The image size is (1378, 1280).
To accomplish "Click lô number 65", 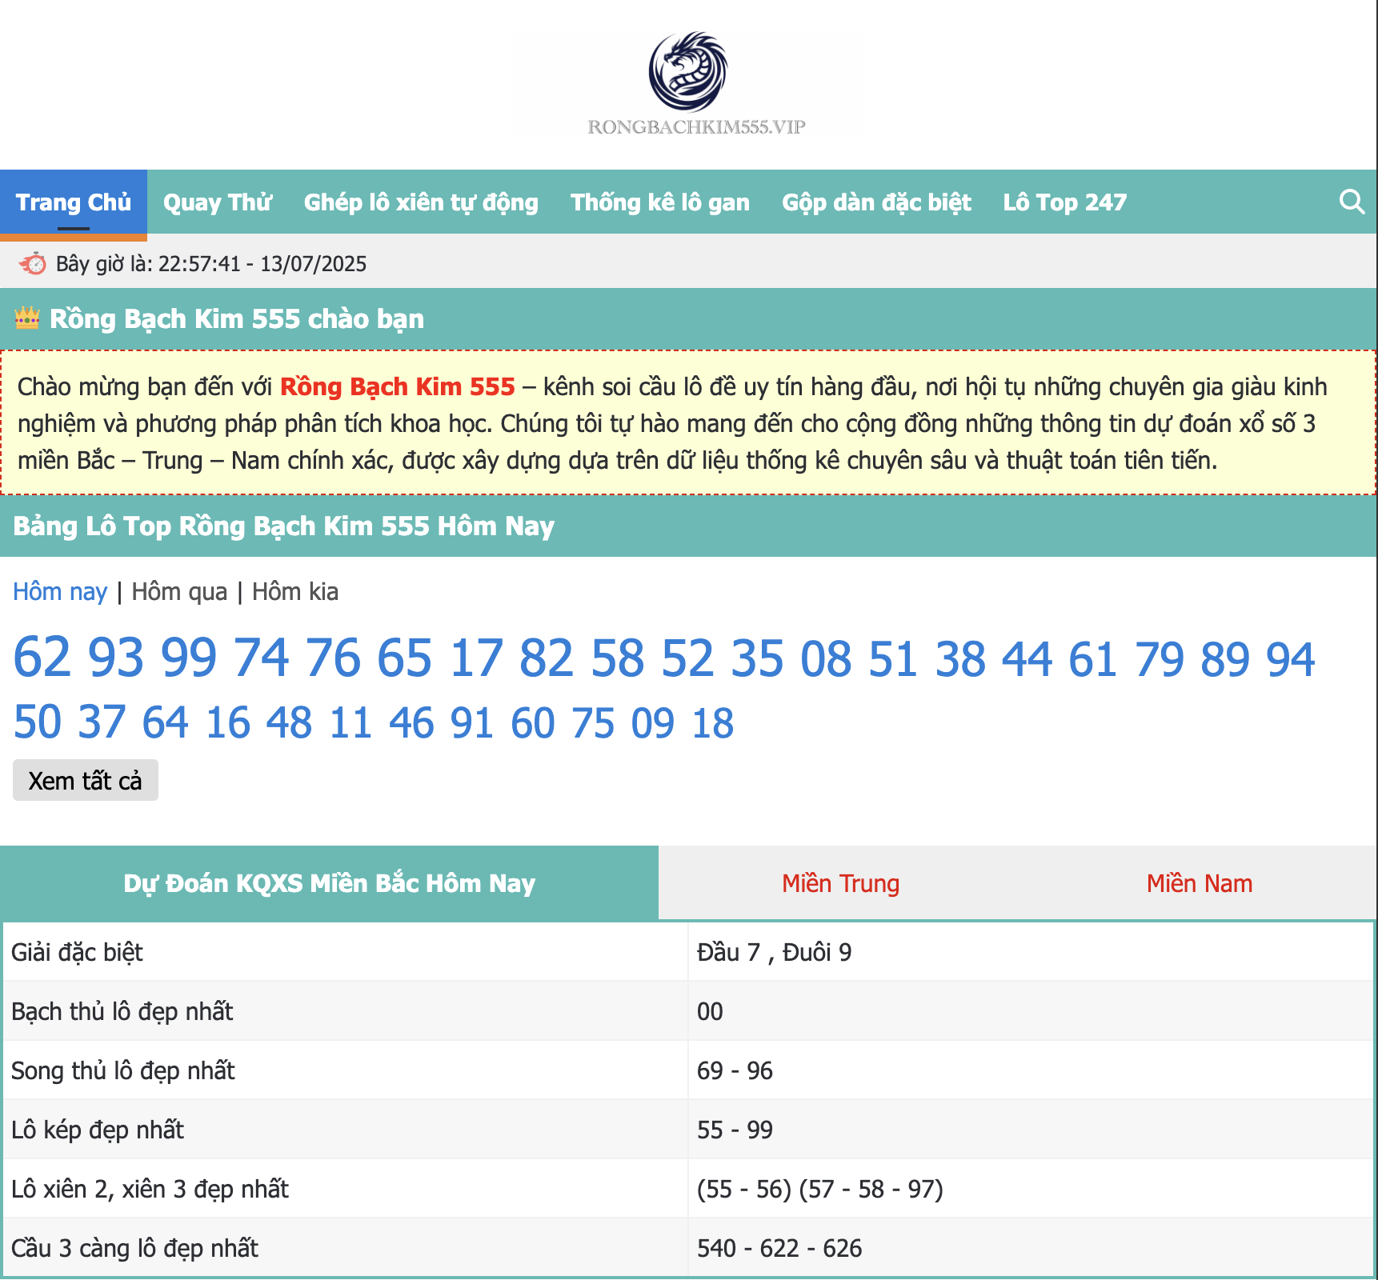I will (405, 658).
